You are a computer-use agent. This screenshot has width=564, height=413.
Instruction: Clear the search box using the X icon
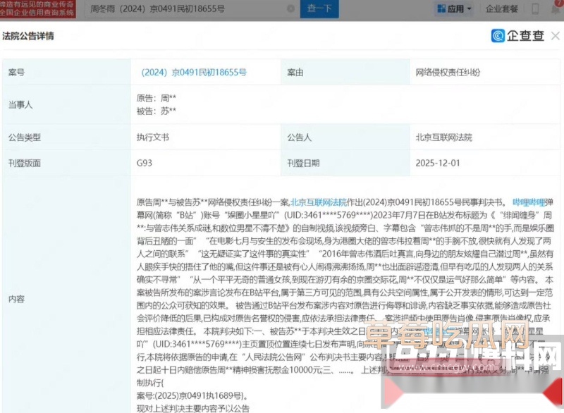(x=290, y=7)
